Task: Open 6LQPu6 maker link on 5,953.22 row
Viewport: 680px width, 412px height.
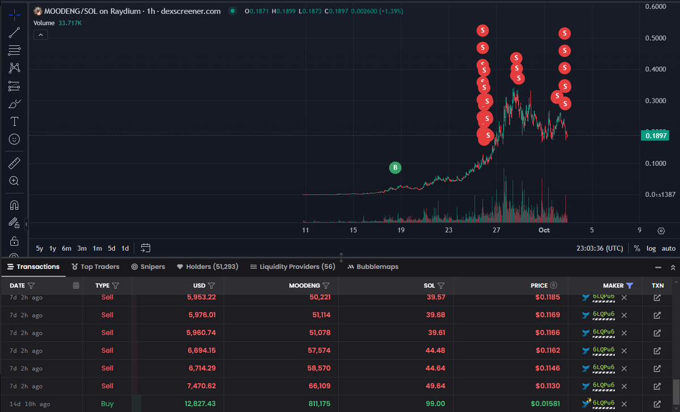Action: (x=603, y=297)
